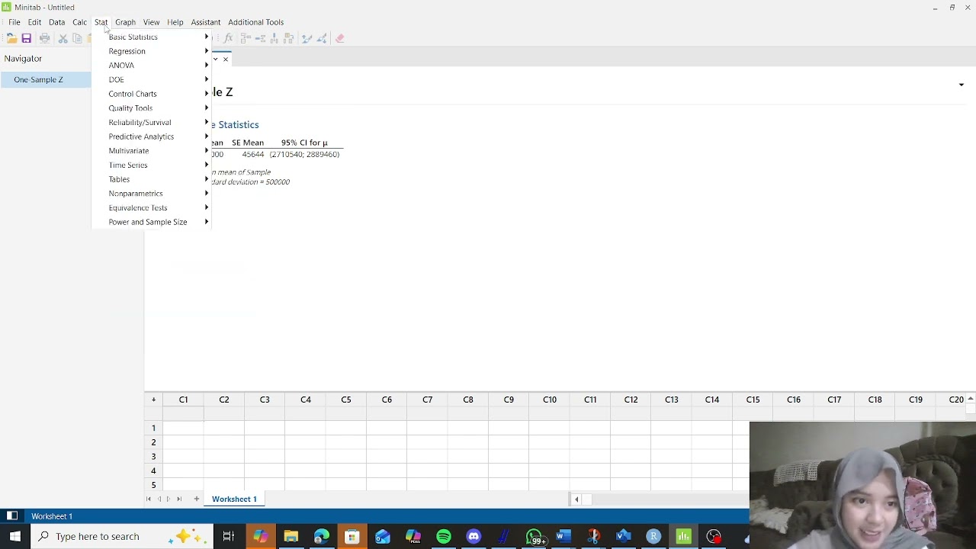The height and width of the screenshot is (549, 976).
Task: Click the plus corner cell of worksheet
Action: tap(153, 400)
